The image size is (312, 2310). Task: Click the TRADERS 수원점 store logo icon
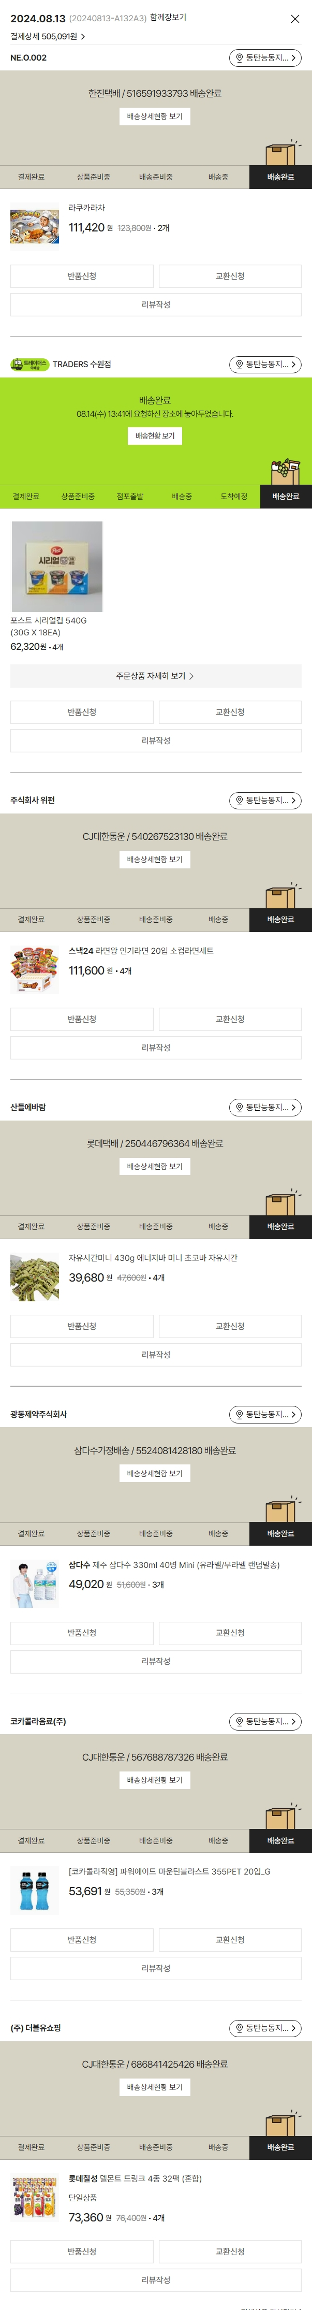[29, 364]
